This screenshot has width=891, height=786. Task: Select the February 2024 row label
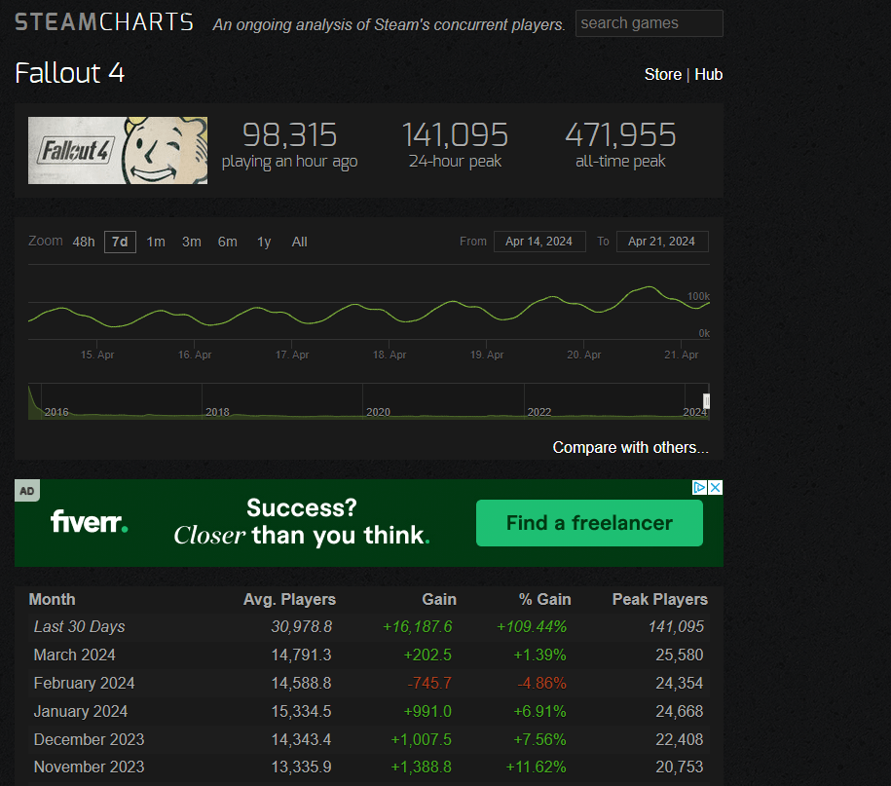coord(84,683)
